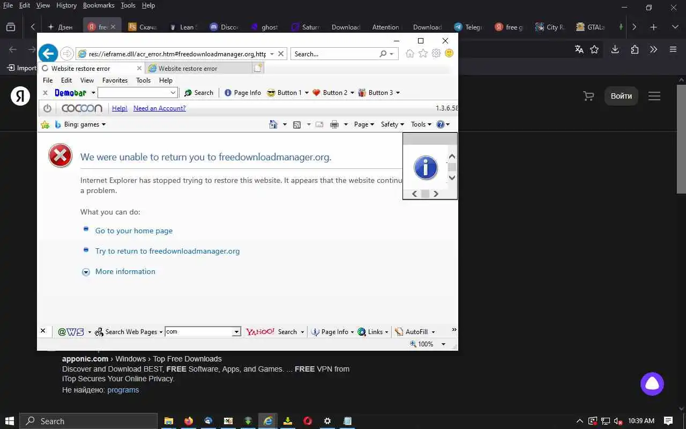
Task: Click the Demobar logo
Action: (x=71, y=93)
